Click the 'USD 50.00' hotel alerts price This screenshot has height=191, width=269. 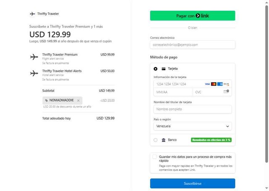108,71
